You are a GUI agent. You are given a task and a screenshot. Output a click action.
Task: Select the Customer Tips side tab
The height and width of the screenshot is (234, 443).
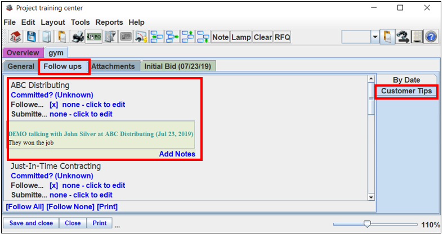pyautogui.click(x=406, y=91)
